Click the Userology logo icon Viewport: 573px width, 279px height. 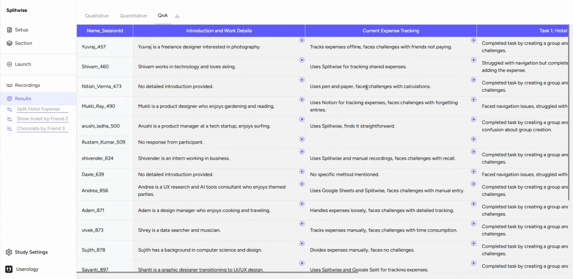point(9,269)
